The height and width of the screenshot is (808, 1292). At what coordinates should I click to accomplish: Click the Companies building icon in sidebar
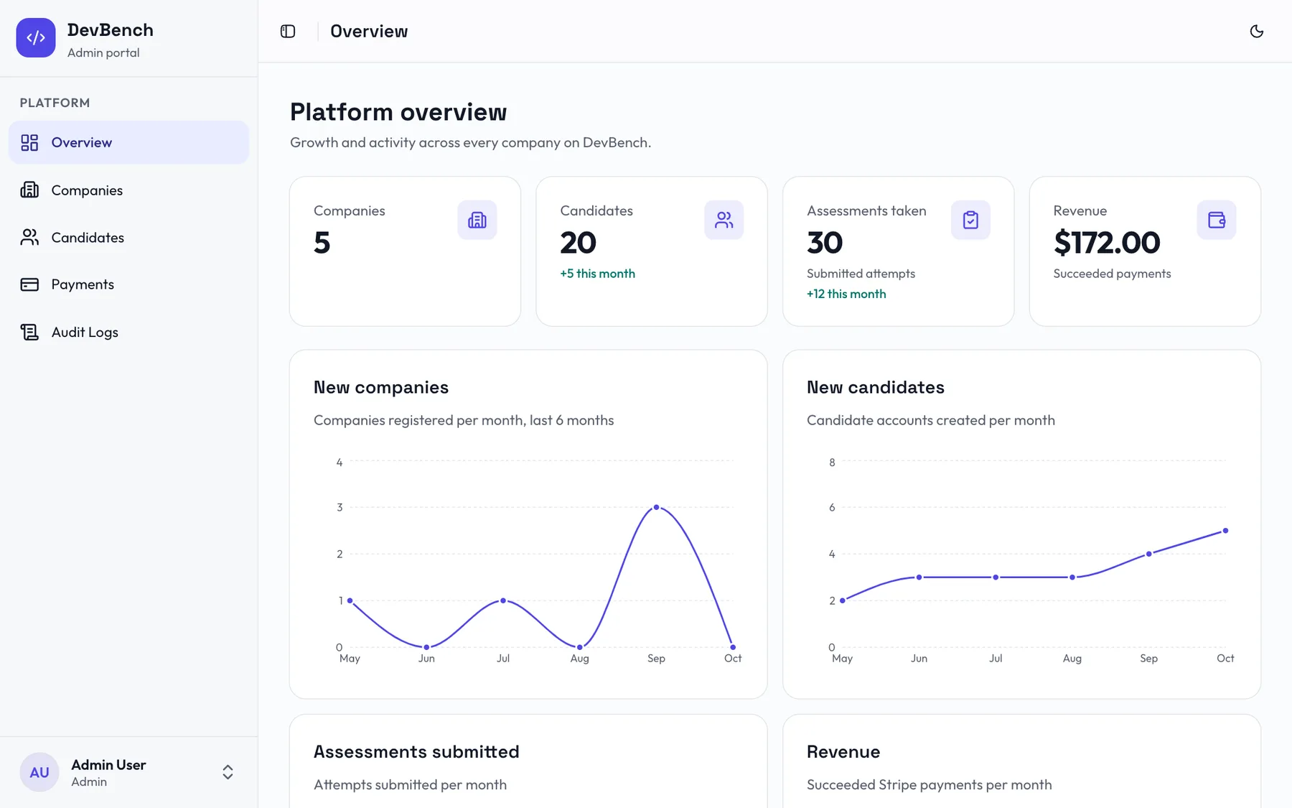[x=29, y=190]
